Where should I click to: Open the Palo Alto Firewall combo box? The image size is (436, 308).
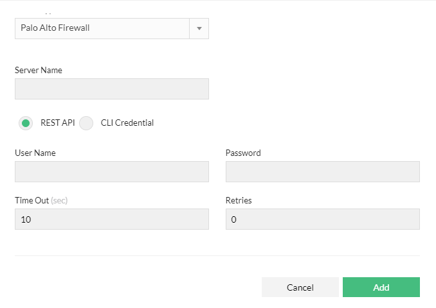pyautogui.click(x=102, y=28)
